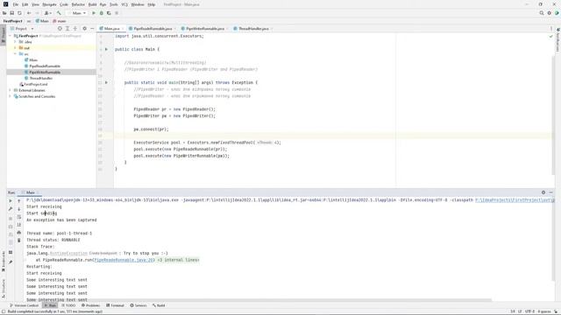The height and width of the screenshot is (315, 561).
Task: Hide the Run tool window with minus icon
Action: [x=551, y=192]
